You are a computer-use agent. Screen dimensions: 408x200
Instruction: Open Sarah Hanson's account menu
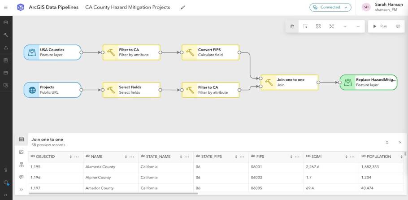pos(380,7)
